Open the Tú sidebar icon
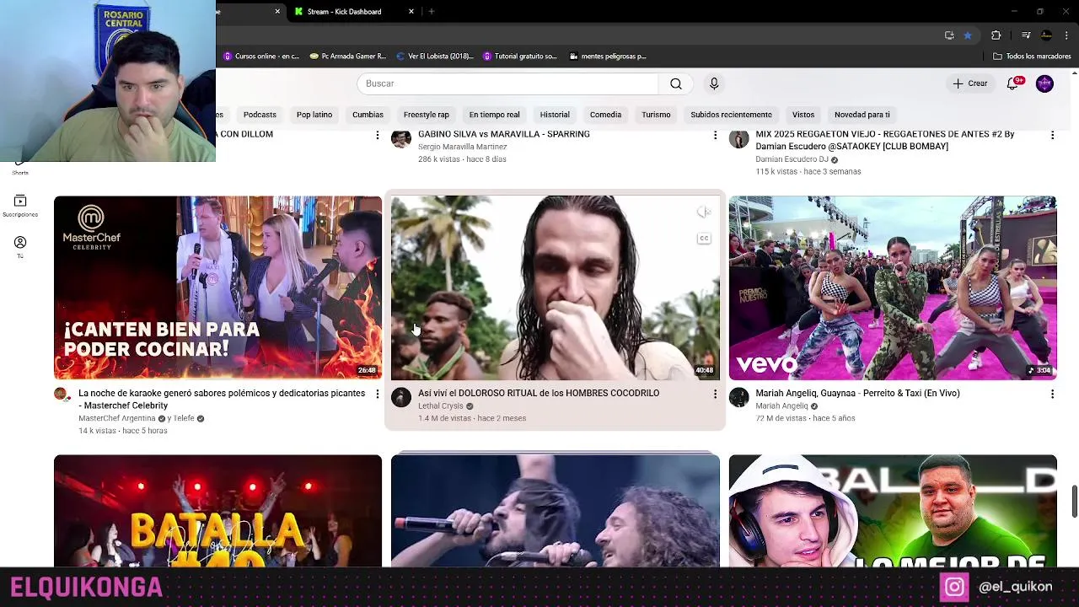The image size is (1079, 607). (20, 246)
